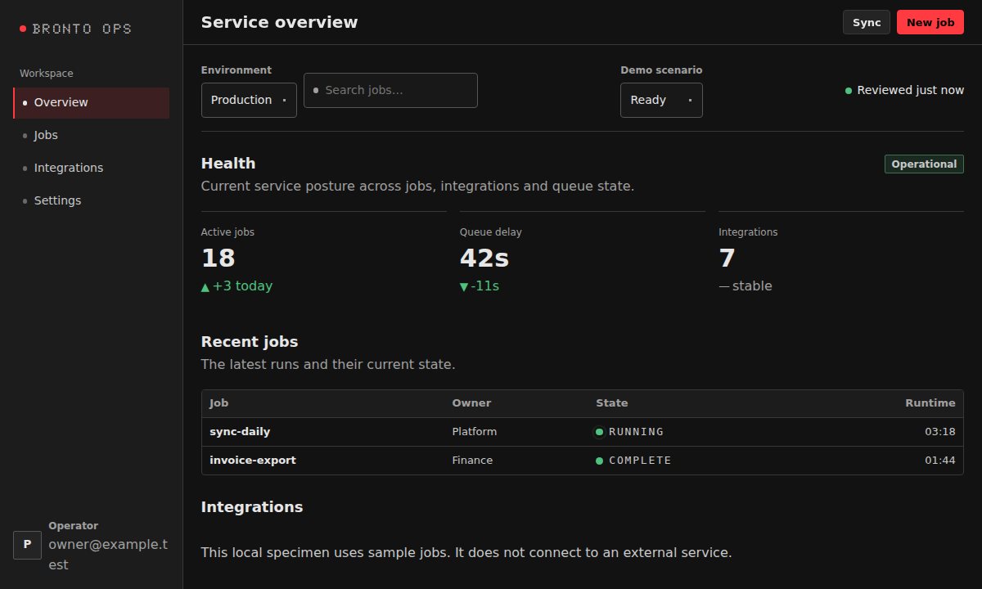Viewport: 982px width, 589px height.
Task: Focus the Search jobs field
Action: click(390, 90)
